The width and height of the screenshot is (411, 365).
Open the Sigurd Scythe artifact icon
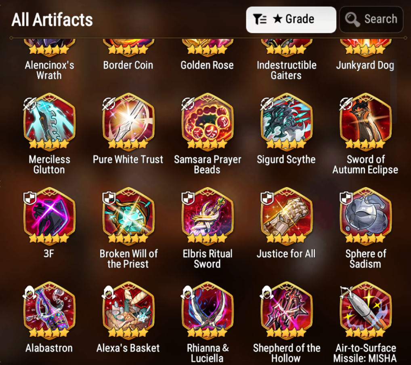287,122
